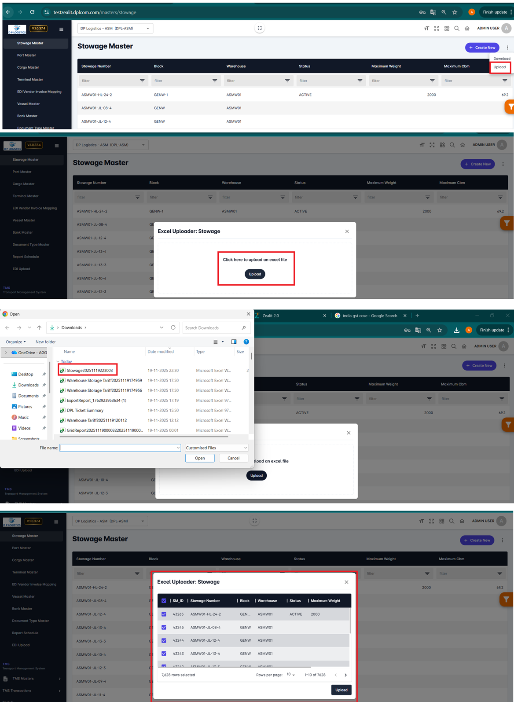The width and height of the screenshot is (514, 702).
Task: Switch to the india gst cose tab
Action: (x=370, y=316)
